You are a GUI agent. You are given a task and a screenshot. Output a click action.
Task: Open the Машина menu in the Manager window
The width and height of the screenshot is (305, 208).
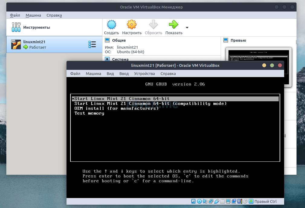click(x=33, y=15)
